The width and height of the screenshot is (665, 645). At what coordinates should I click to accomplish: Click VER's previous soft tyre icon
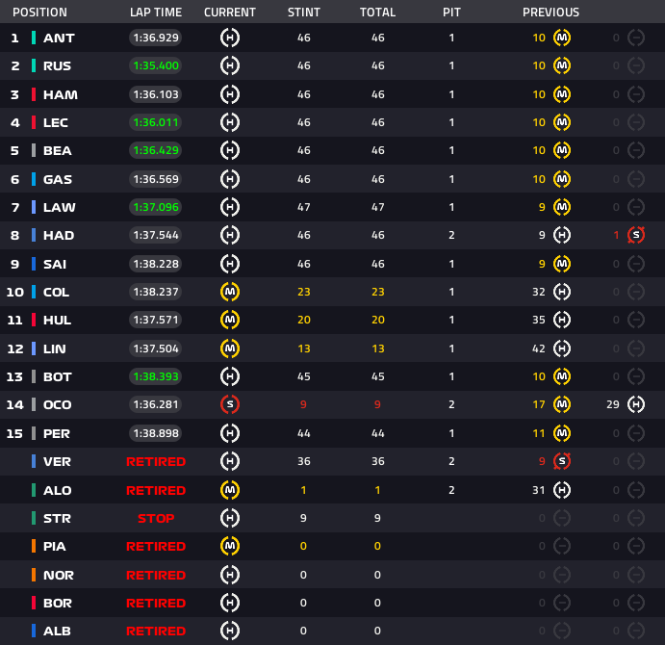(x=563, y=461)
